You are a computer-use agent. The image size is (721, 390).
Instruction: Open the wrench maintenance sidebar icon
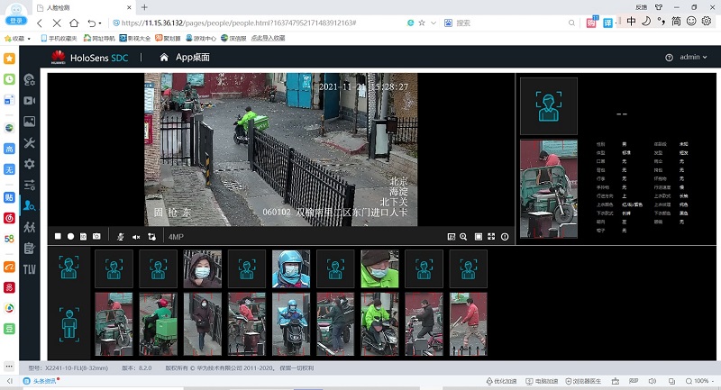click(x=30, y=142)
